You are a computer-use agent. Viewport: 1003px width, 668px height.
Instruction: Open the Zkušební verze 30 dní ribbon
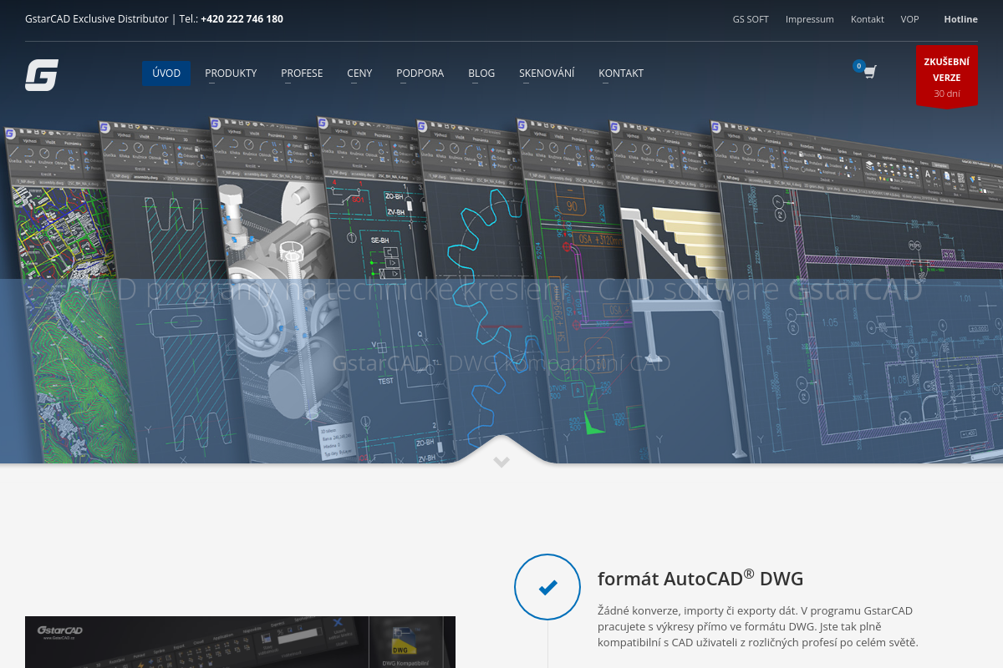point(946,77)
